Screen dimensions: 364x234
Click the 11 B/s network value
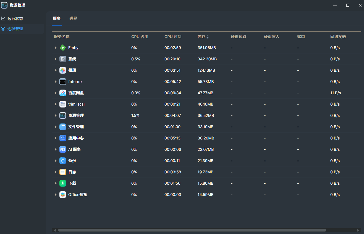click(x=336, y=93)
